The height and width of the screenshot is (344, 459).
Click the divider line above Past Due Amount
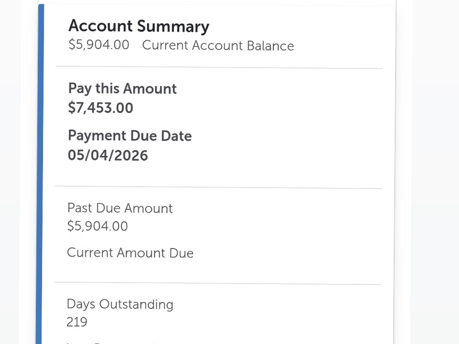[218, 187]
